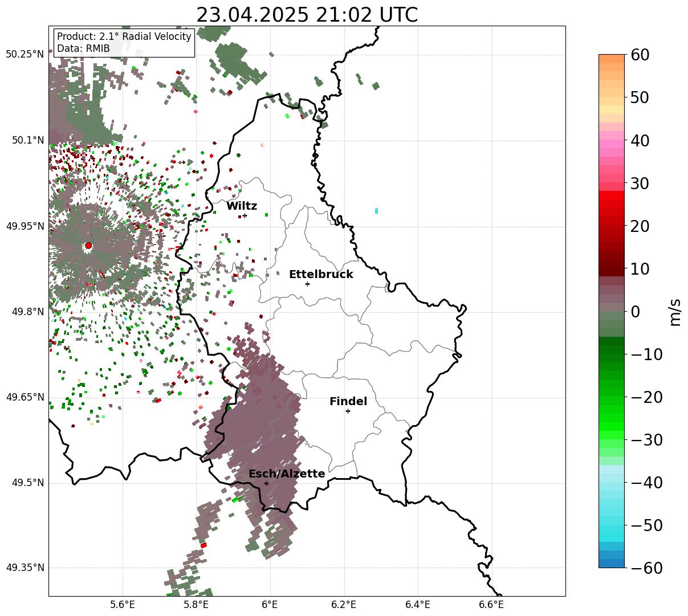Click the cyan velocity pixel east of Wiltz
The width and height of the screenshot is (688, 616).
[x=376, y=211]
